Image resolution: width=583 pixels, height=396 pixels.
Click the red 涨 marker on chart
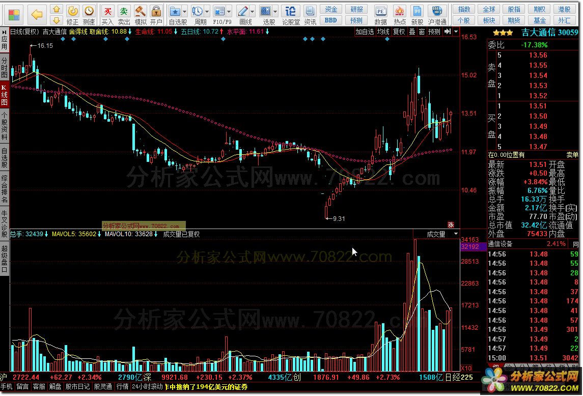[x=451, y=224]
